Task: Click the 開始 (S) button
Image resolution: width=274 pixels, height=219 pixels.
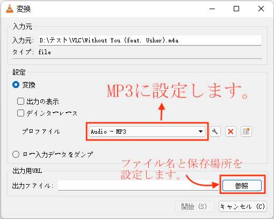Action: pyautogui.click(x=194, y=207)
